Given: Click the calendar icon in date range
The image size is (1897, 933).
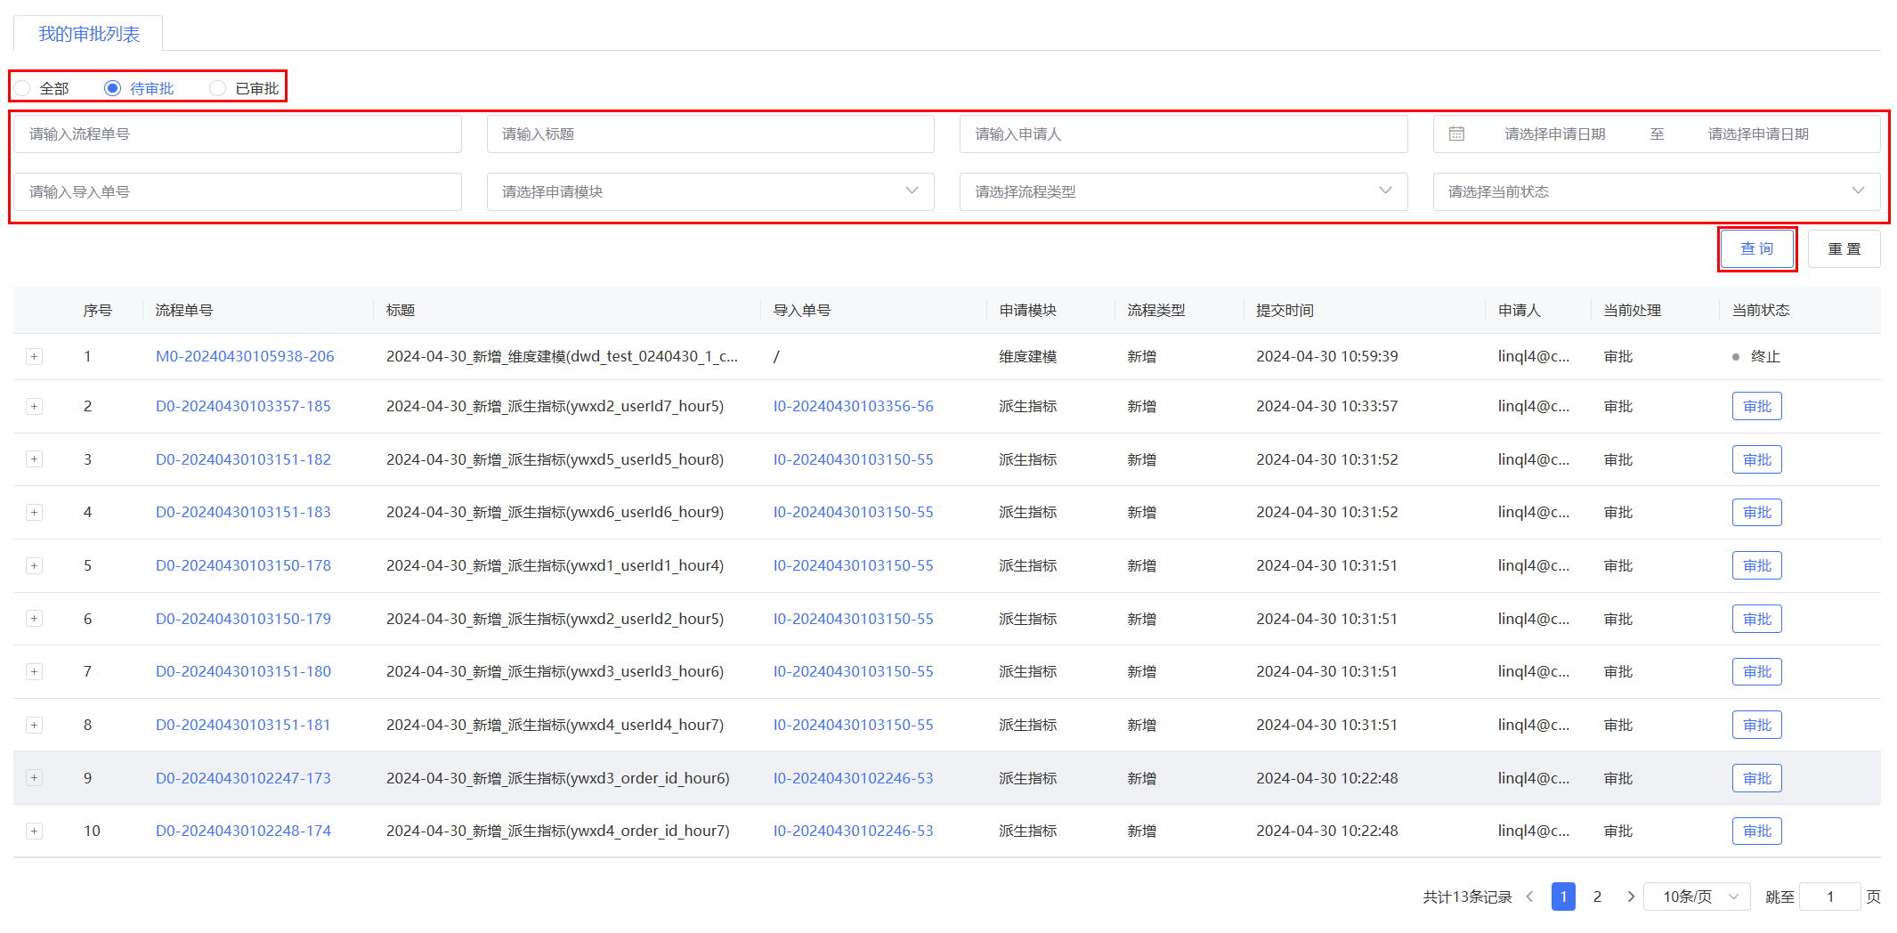Looking at the screenshot, I should [1456, 134].
